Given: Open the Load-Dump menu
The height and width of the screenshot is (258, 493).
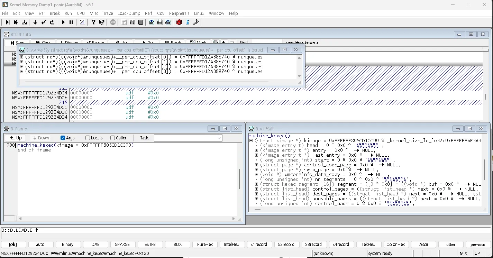Looking at the screenshot, I should pyautogui.click(x=129, y=13).
